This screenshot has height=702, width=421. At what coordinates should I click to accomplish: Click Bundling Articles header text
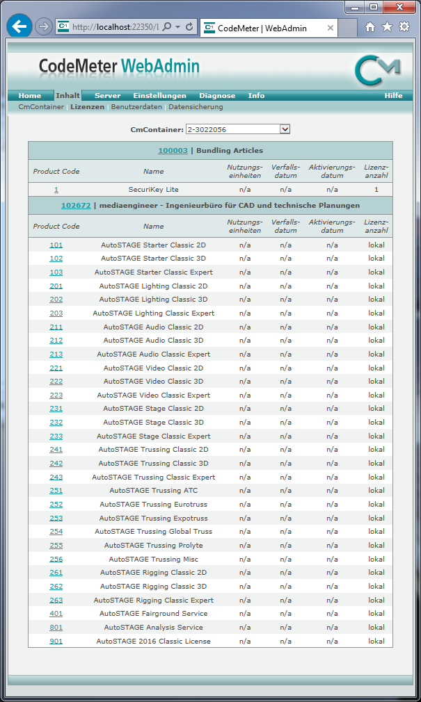pos(230,150)
